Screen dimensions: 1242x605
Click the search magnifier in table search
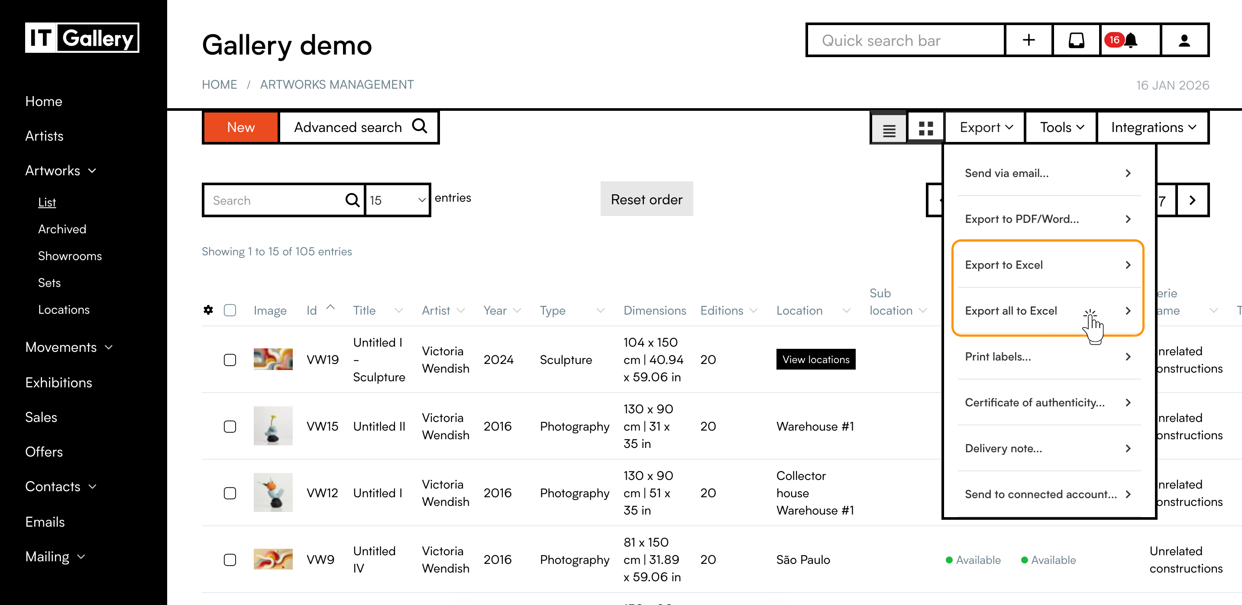(353, 200)
